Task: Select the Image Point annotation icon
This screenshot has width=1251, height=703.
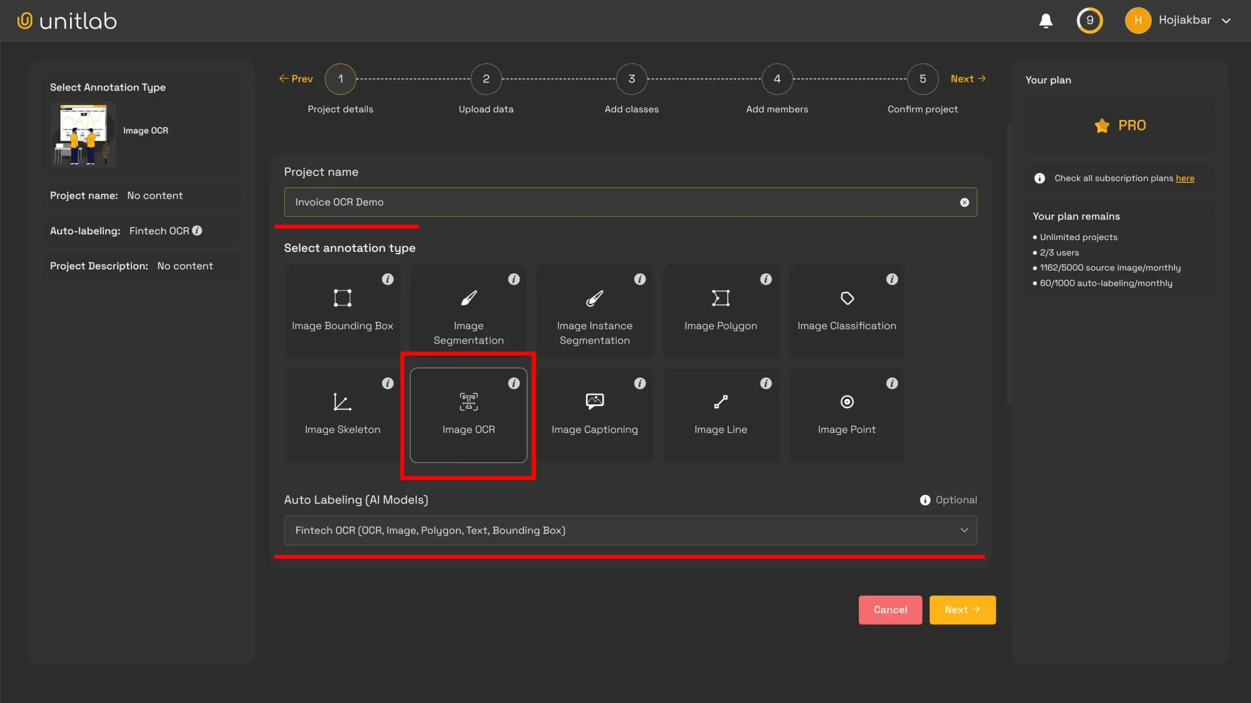Action: click(847, 402)
